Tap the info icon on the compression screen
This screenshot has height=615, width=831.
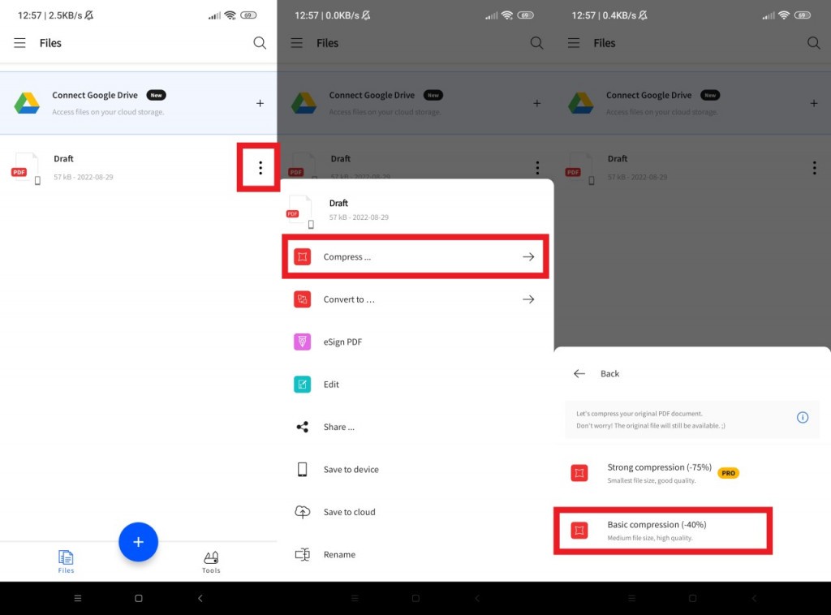point(803,417)
